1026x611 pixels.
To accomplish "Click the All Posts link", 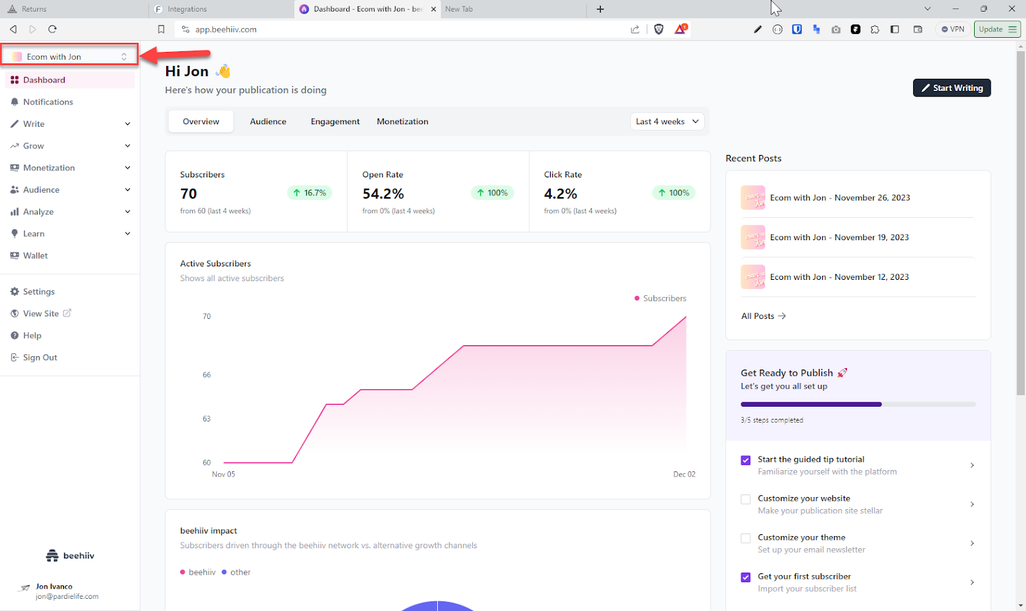I will pyautogui.click(x=764, y=316).
